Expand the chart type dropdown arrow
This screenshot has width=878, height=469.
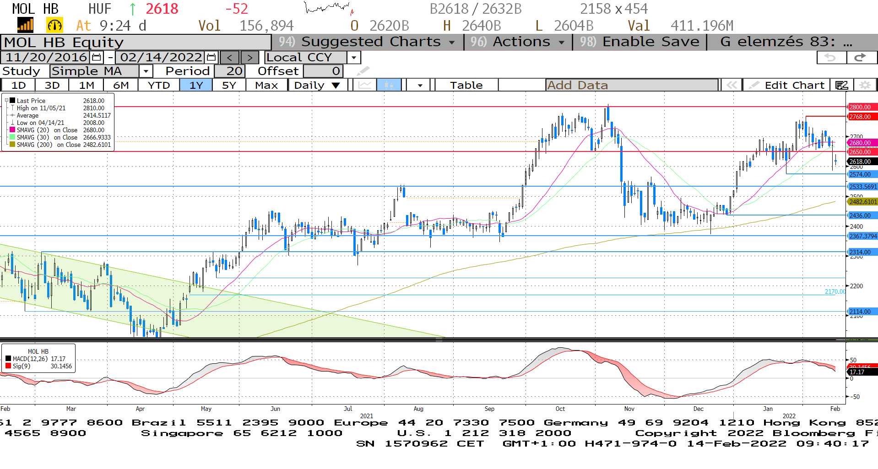coord(420,85)
